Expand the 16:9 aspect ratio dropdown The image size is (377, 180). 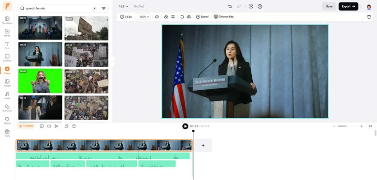coord(124,6)
